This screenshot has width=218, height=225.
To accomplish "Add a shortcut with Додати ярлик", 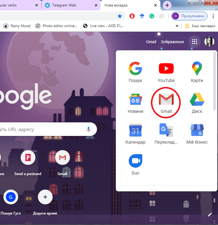I will pyautogui.click(x=45, y=202).
